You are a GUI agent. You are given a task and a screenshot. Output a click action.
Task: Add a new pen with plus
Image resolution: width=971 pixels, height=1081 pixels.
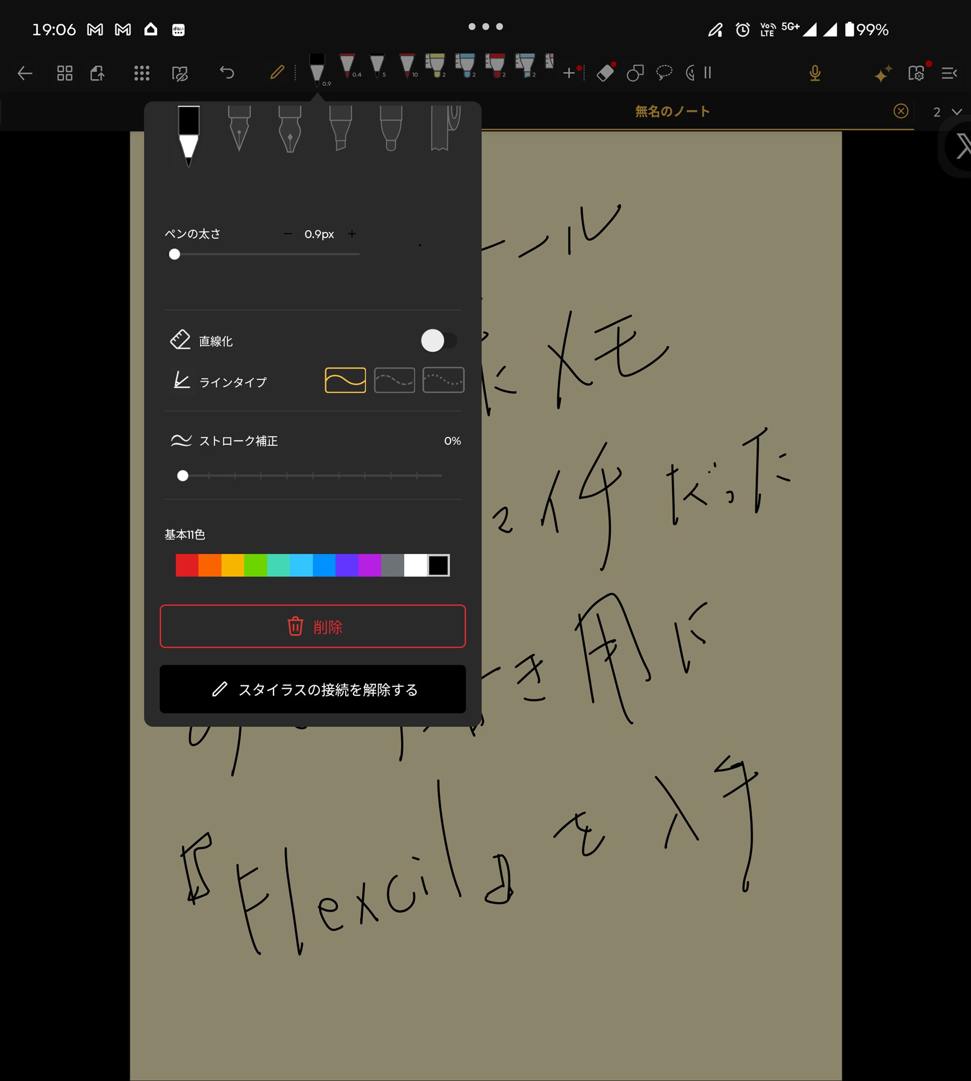(x=569, y=73)
